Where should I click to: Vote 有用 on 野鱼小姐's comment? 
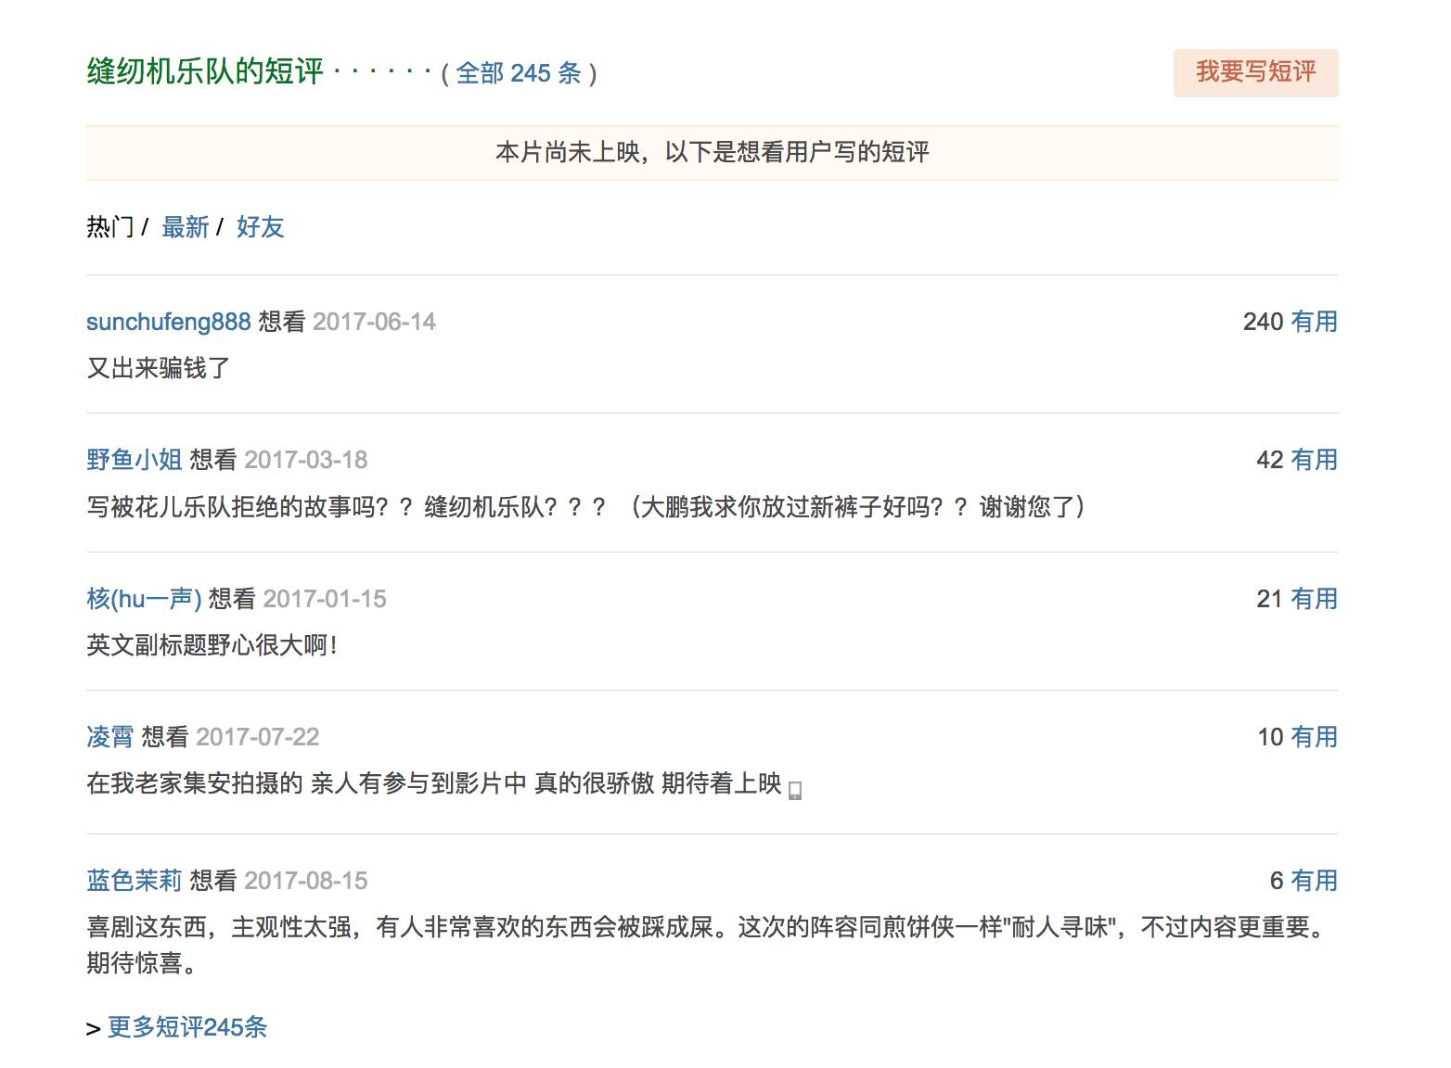pyautogui.click(x=1314, y=460)
